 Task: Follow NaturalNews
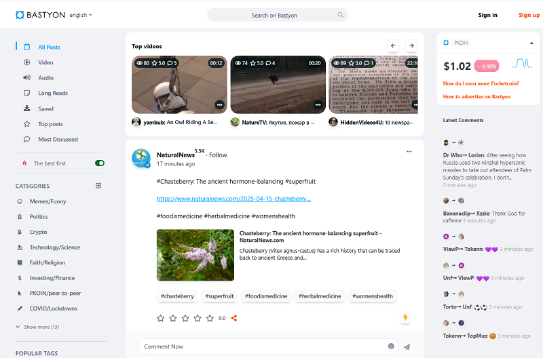(218, 155)
